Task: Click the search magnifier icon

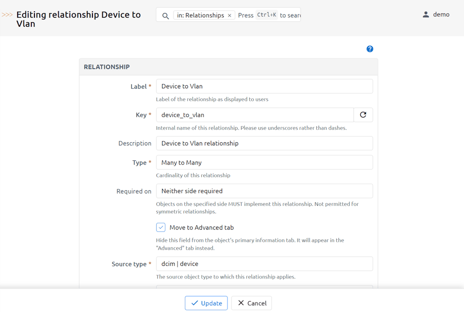Action: [165, 15]
